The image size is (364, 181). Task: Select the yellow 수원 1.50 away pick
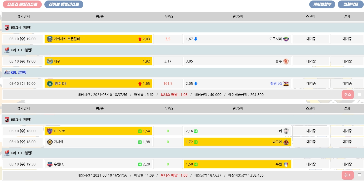coord(237,164)
